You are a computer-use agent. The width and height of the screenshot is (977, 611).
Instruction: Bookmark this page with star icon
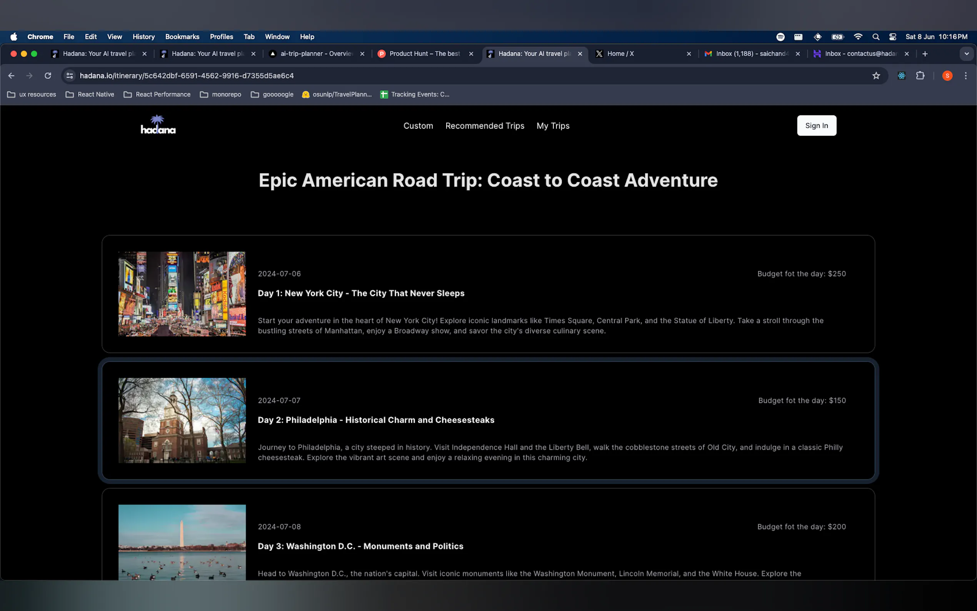pos(875,75)
